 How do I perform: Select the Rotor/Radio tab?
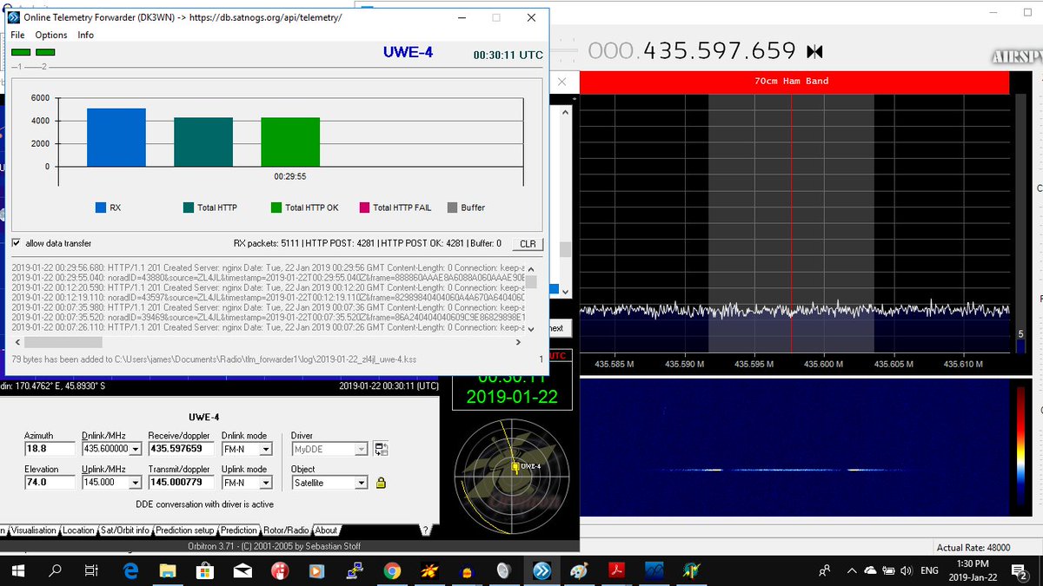[x=286, y=530]
